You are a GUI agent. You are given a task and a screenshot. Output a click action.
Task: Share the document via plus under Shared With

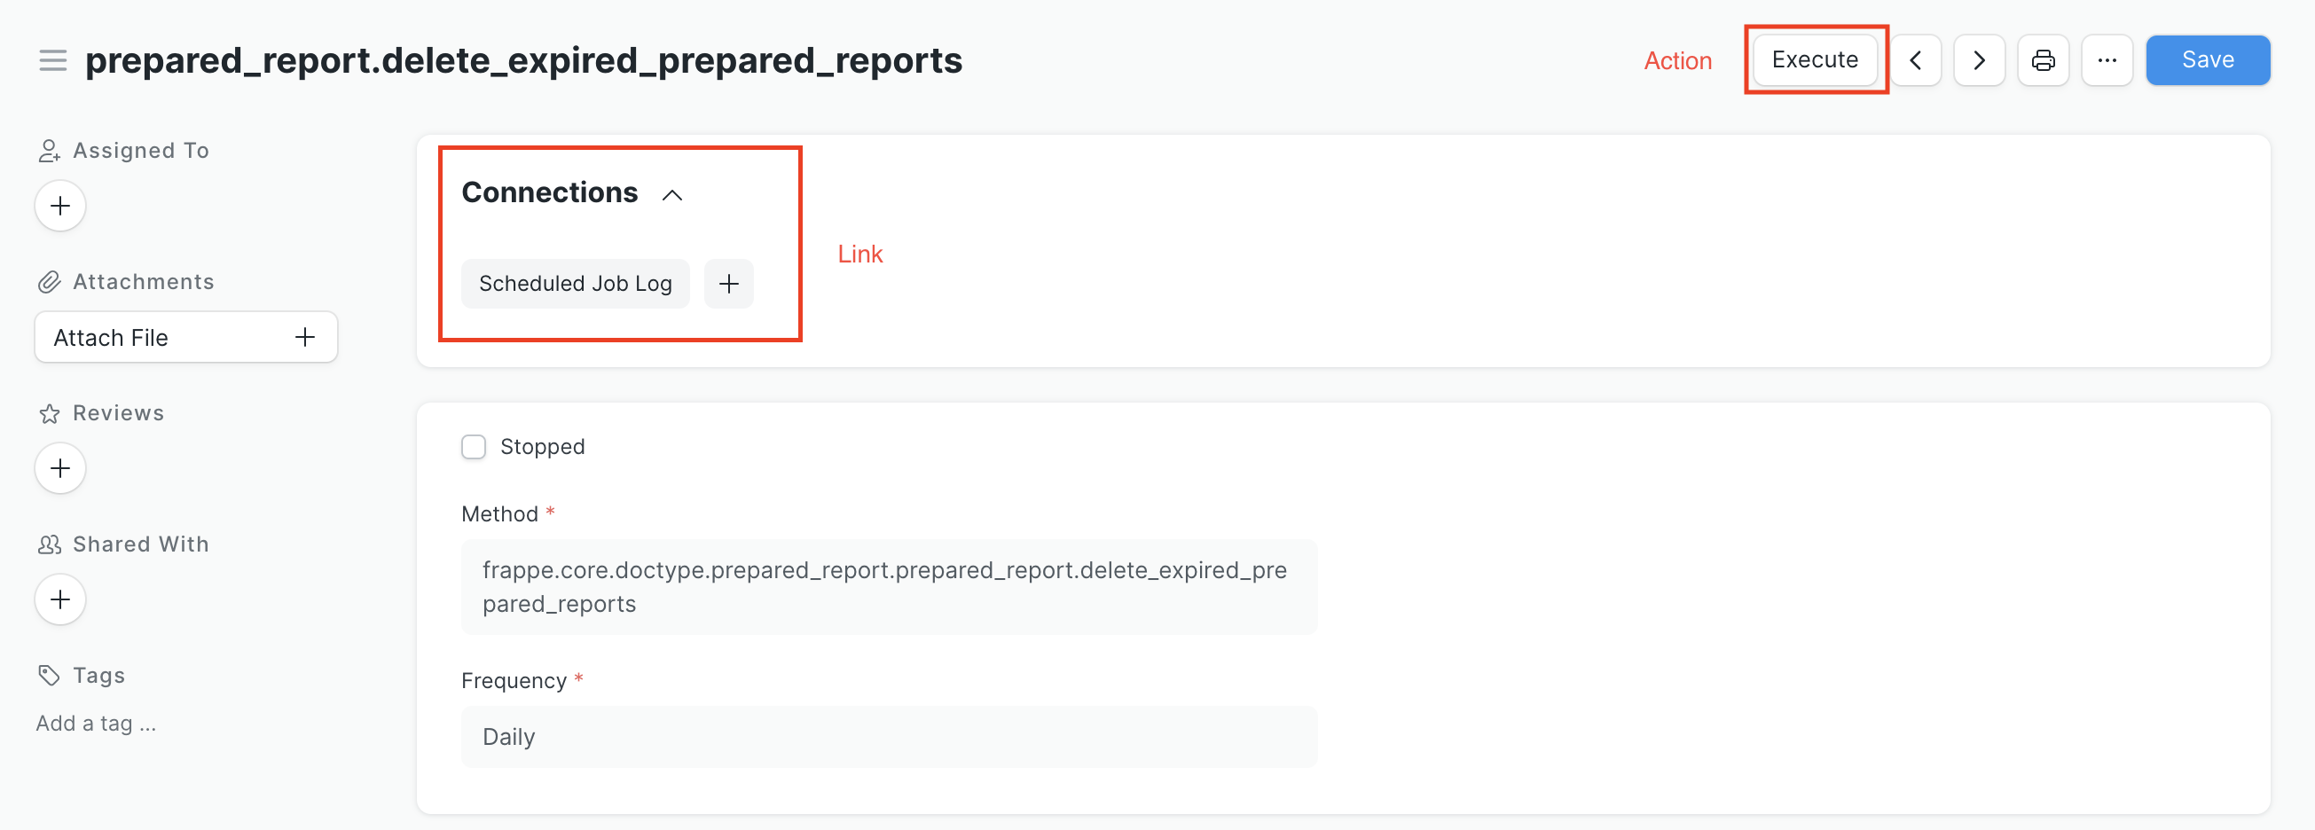59,599
